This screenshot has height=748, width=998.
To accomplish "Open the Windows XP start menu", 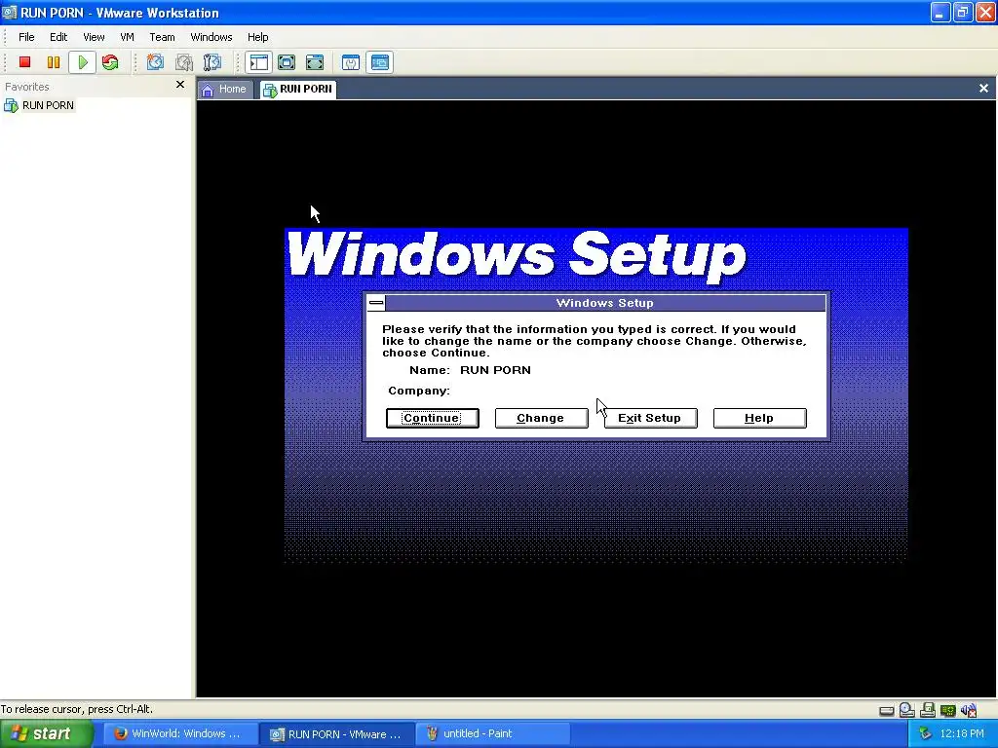I will (x=46, y=734).
